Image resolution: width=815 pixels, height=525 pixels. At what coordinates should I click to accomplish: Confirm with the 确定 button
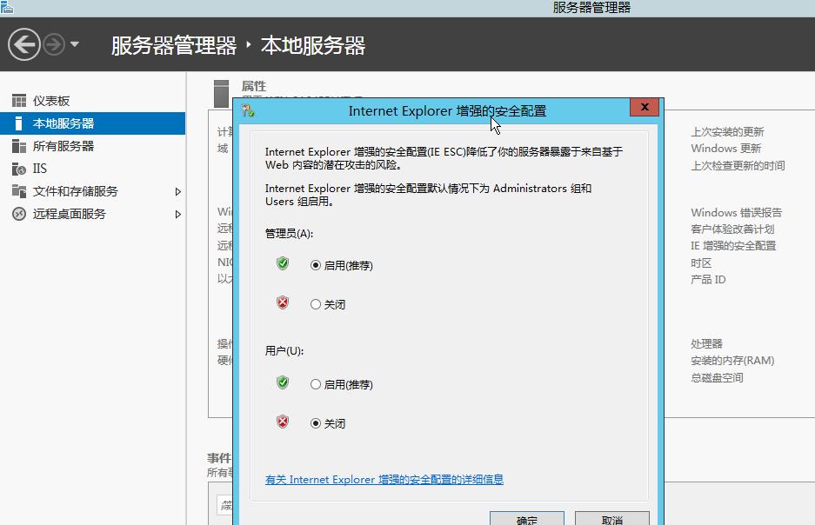coord(527,519)
